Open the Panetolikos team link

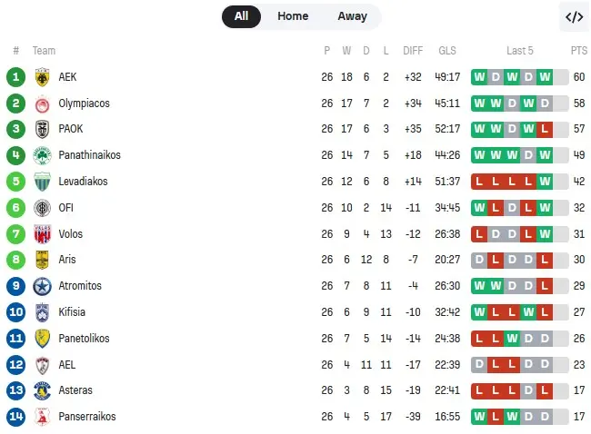pos(84,339)
